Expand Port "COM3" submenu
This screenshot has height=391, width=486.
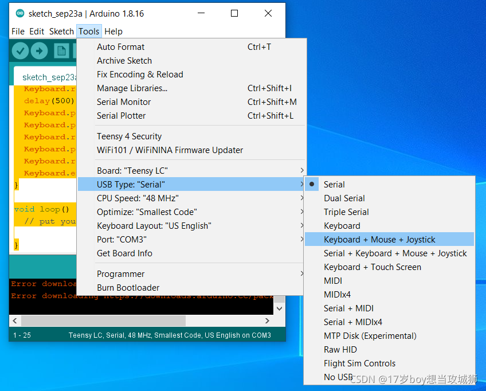click(191, 240)
